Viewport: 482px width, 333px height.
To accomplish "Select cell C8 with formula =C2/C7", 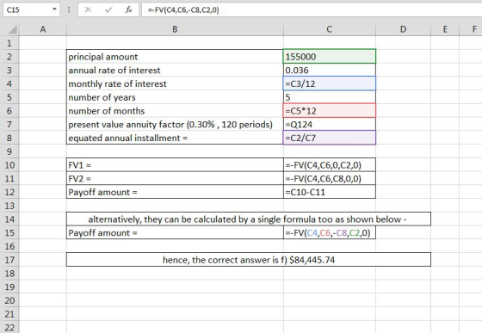I will [329, 138].
